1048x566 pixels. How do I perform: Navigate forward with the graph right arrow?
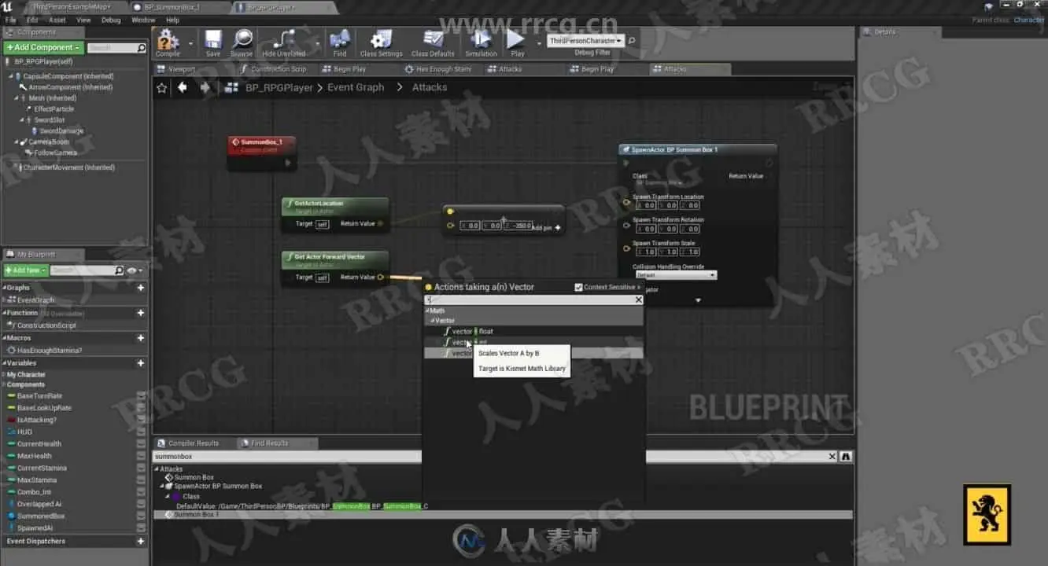205,87
